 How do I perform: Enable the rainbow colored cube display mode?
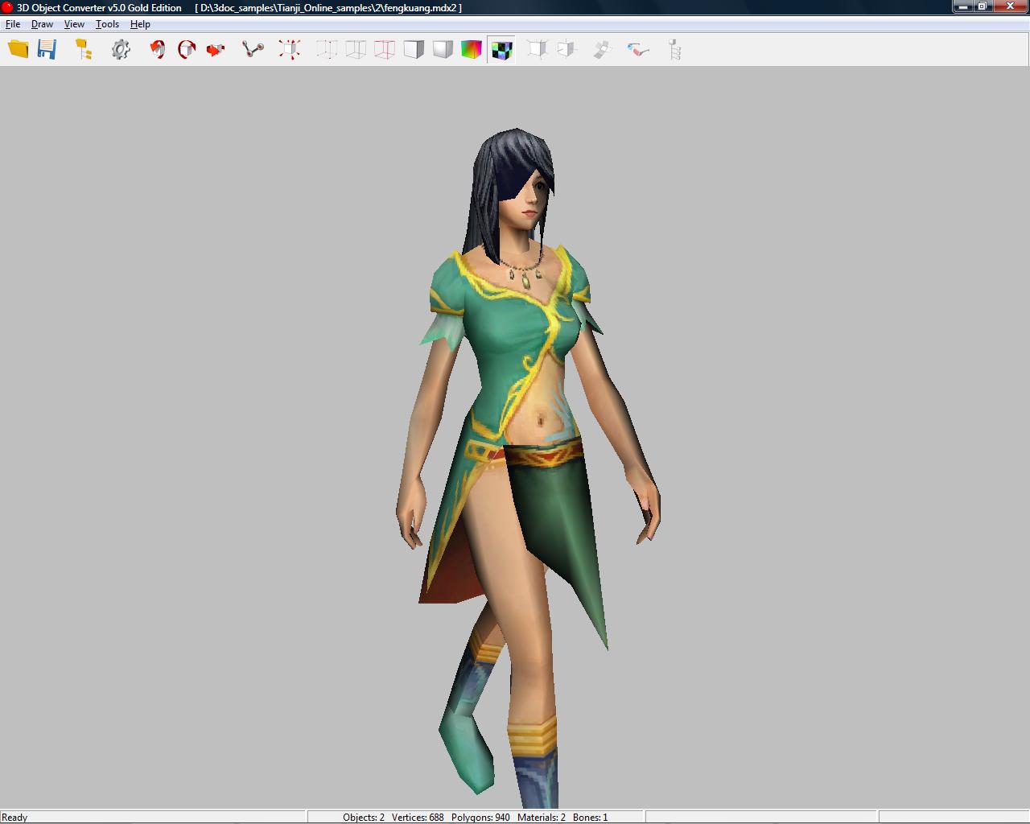[x=472, y=49]
